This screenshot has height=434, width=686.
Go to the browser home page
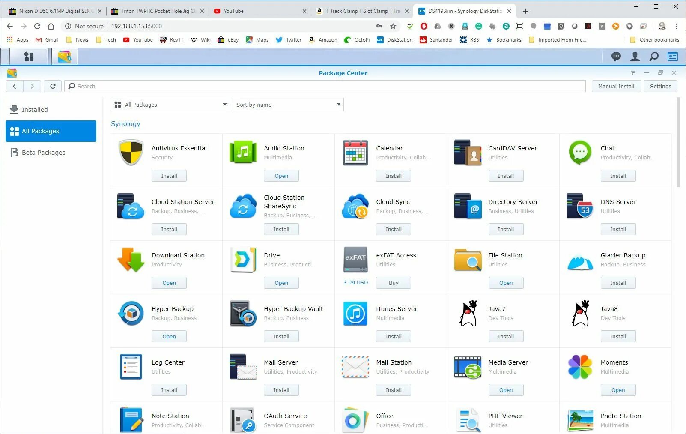point(51,26)
